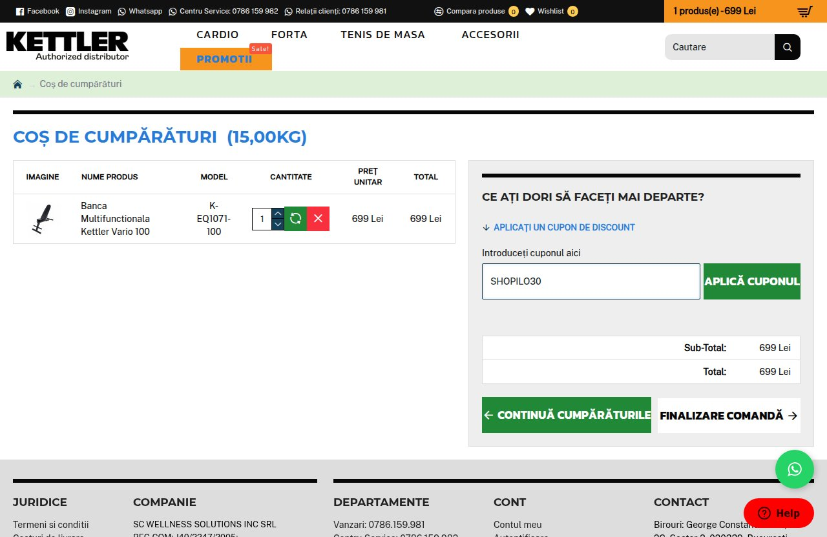This screenshot has height=537, width=827.
Task: Open the Instagram page link
Action: pos(89,11)
